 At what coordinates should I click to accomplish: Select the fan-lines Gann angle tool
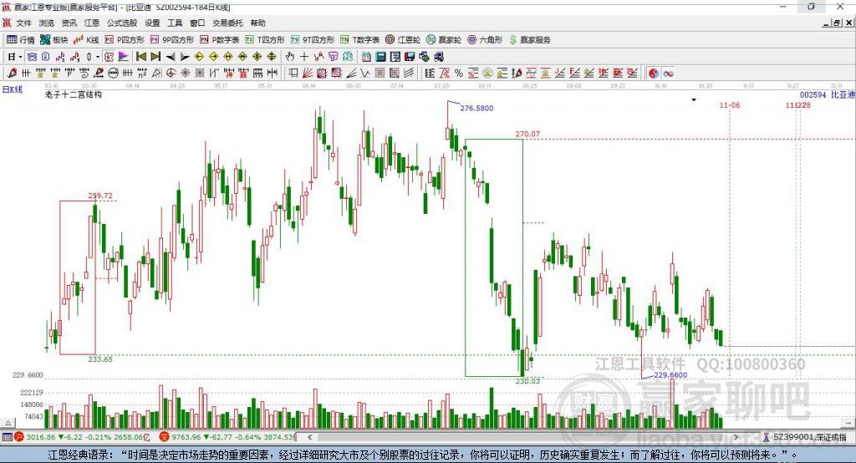[x=308, y=74]
